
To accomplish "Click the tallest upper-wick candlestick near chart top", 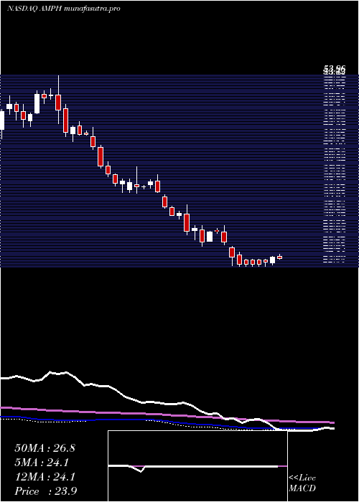I will pyautogui.click(x=58, y=100).
